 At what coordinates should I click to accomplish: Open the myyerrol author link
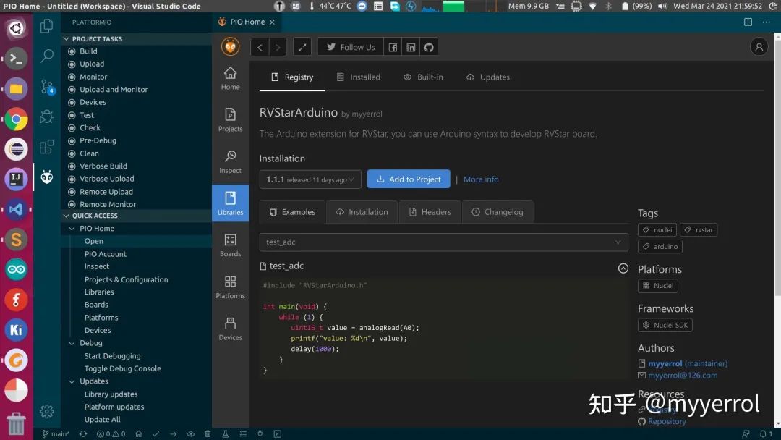[665, 364]
